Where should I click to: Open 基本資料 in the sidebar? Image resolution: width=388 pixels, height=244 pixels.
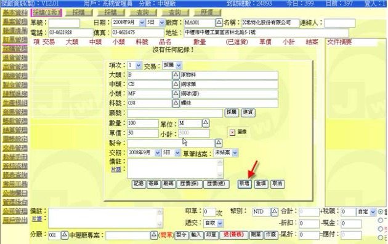pyautogui.click(x=15, y=12)
